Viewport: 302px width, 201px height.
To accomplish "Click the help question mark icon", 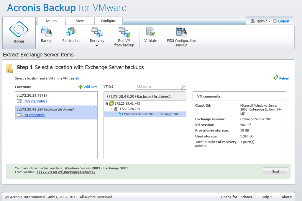I will [x=77, y=78].
